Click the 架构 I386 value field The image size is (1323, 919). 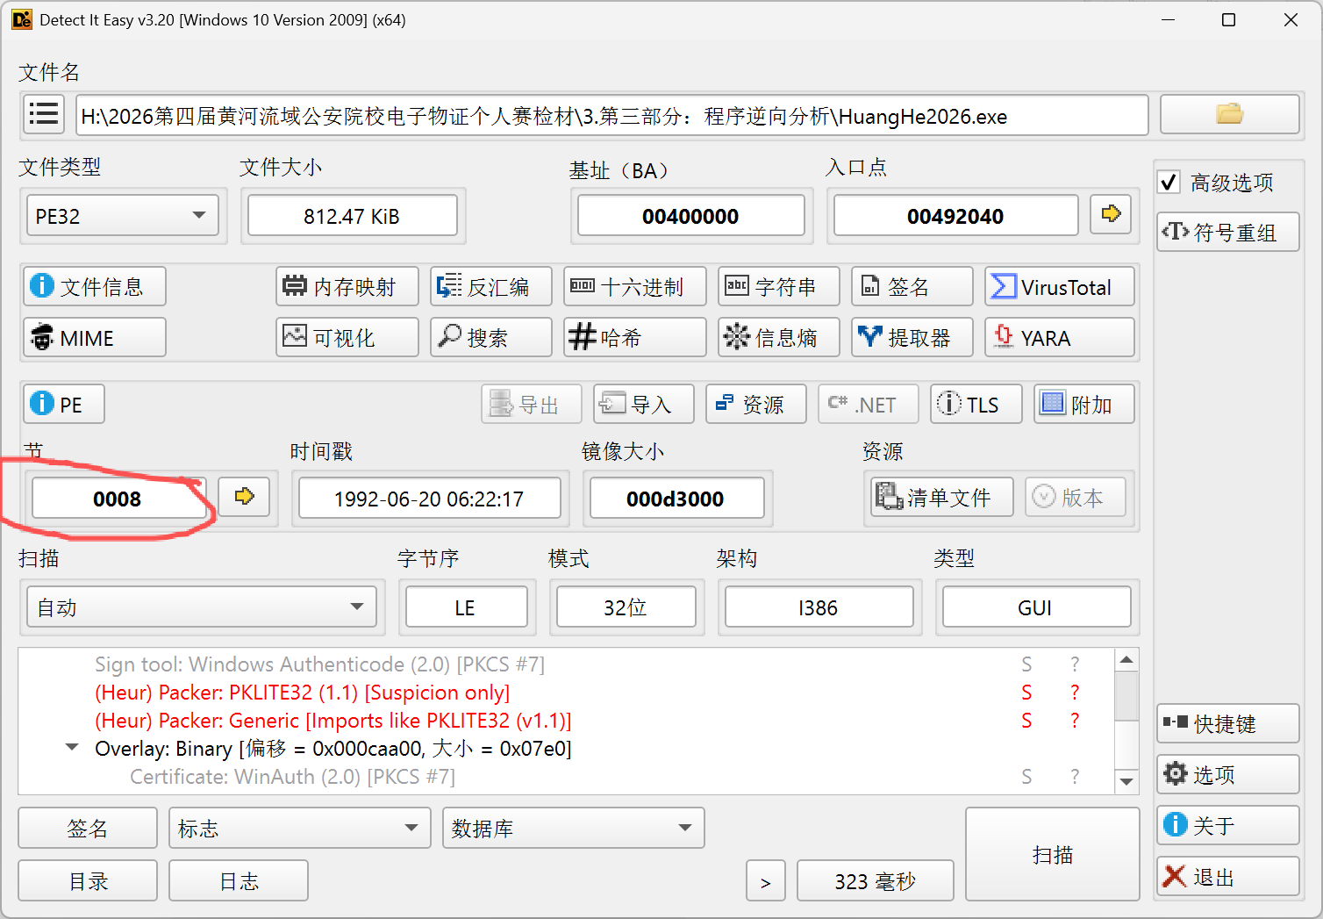pyautogui.click(x=819, y=607)
